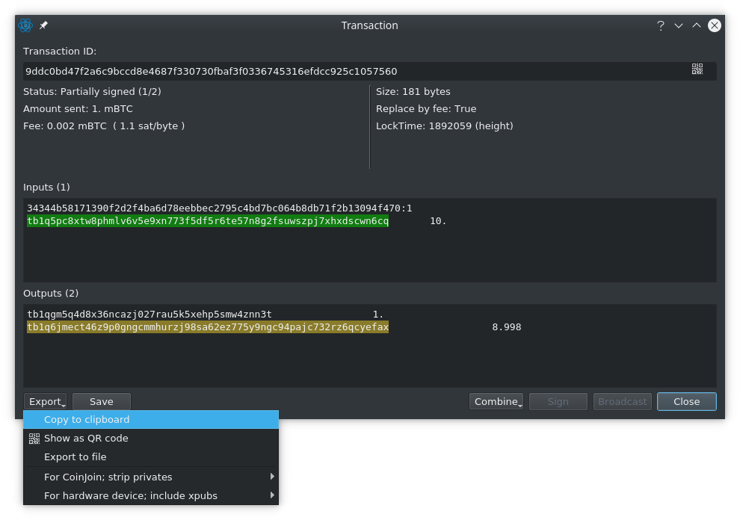This screenshot has height=520, width=740.
Task: Select Show as QR code entry
Action: (151, 439)
